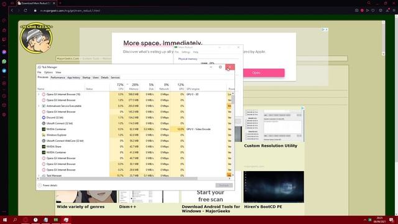The height and width of the screenshot is (224, 398).
Task: Sort processes by Memory column
Action: coord(132,86)
